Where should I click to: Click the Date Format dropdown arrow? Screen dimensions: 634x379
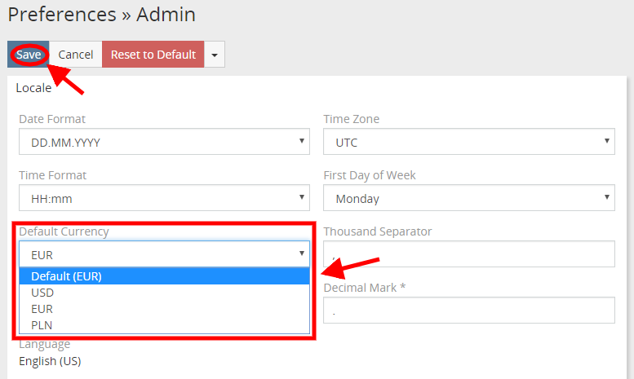point(302,141)
